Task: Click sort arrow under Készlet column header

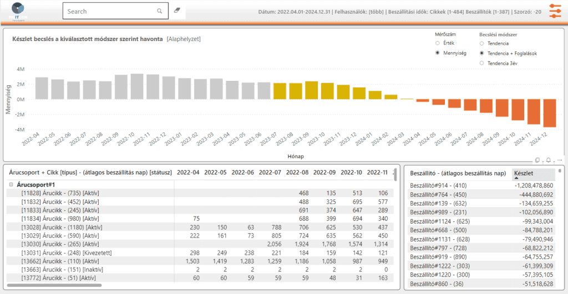Action: tap(516, 178)
